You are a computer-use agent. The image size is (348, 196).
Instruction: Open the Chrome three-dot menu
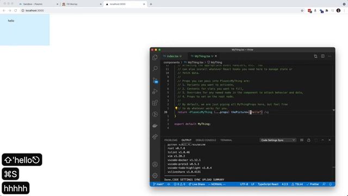(344, 10)
